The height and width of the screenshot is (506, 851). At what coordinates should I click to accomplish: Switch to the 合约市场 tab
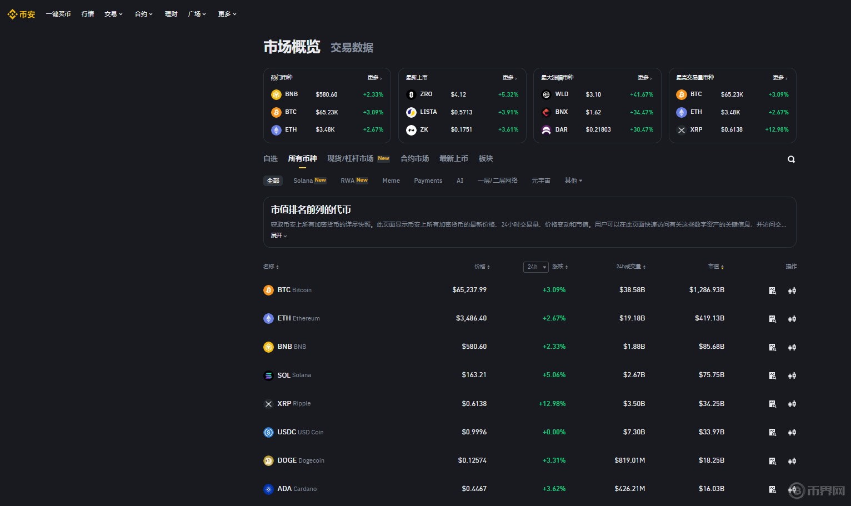(x=414, y=159)
